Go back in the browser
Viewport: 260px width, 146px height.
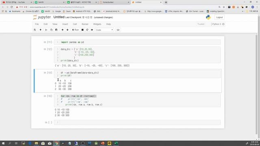click(x=3, y=7)
